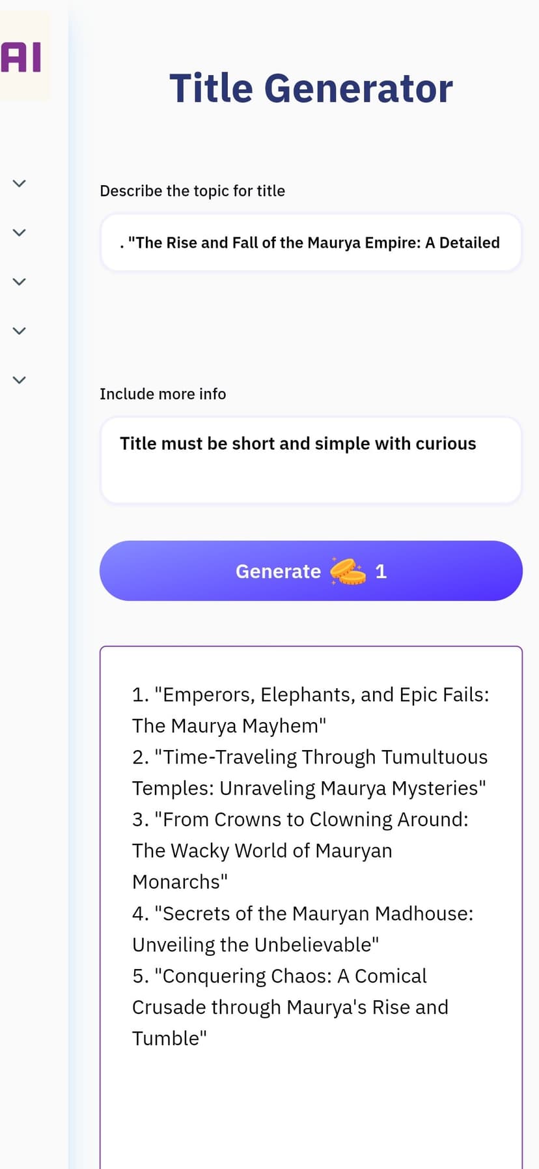The width and height of the screenshot is (539, 1169).
Task: Select the 'Emperors, Elephants, and Epic Fails' title
Action: click(311, 710)
